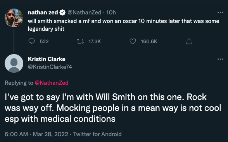
Task: Click the verified badge beside nathan zed
Action: 63,12
